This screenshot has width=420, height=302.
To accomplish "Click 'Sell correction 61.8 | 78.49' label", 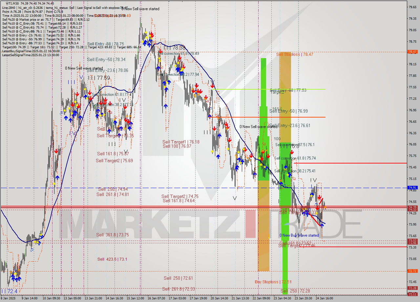I will pos(178,54).
